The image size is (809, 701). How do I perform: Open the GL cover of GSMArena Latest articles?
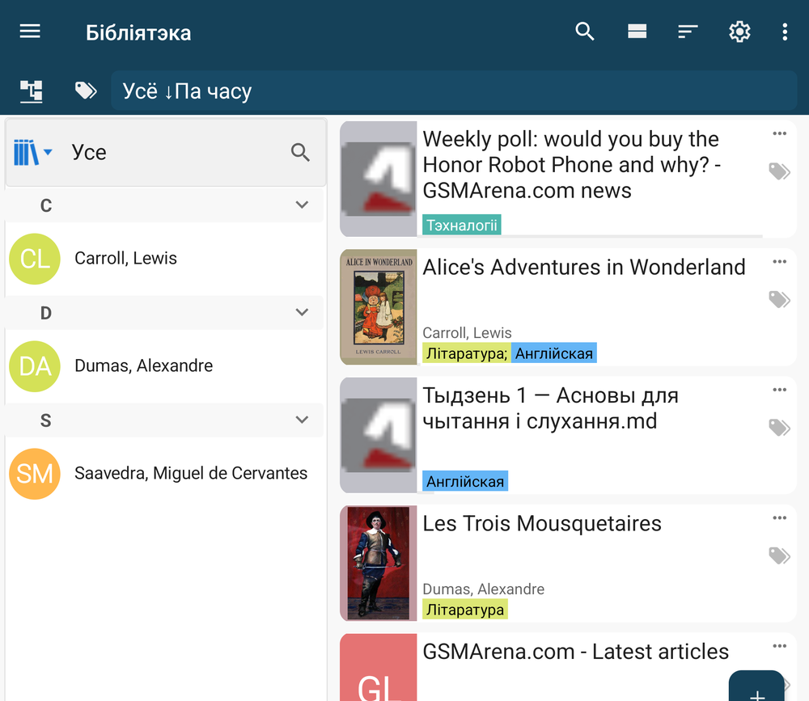tap(378, 668)
